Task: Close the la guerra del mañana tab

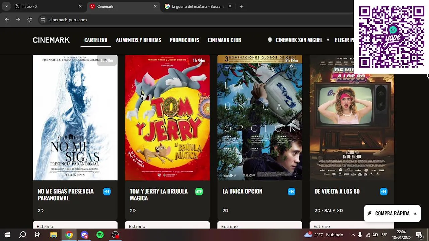Action: 230,6
